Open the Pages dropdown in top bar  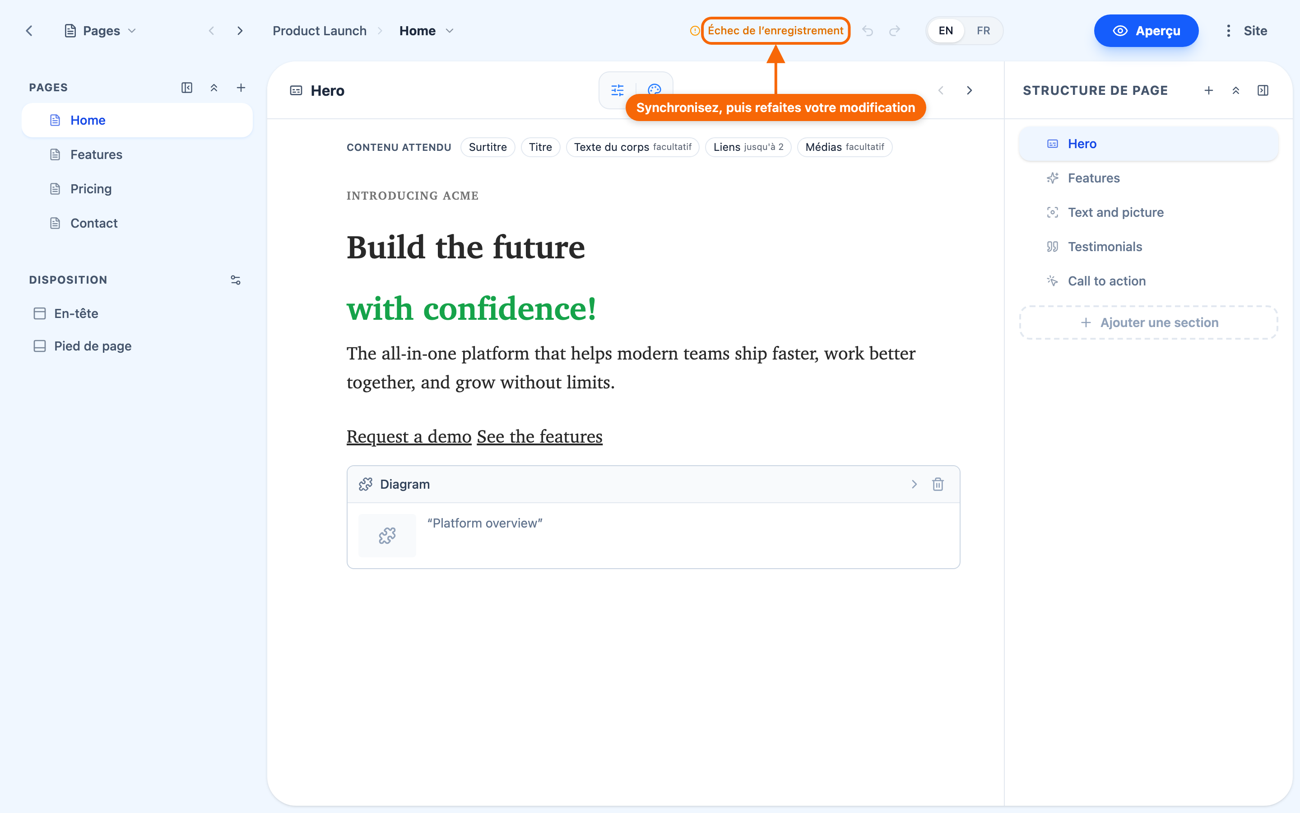click(101, 31)
